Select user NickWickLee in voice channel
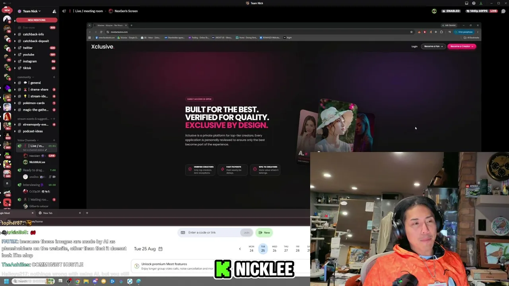Screen dimensions: 509x286 point(37,162)
